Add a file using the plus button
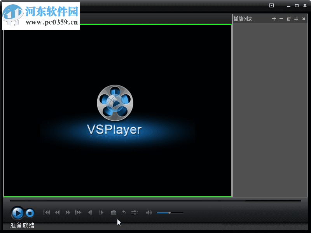Viewport: 311px width, 233px height. pos(274,19)
